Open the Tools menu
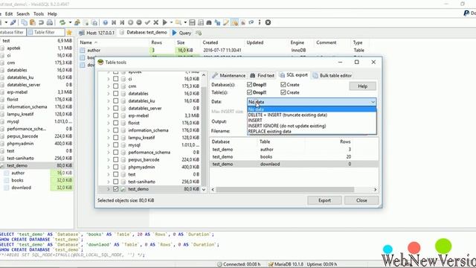 (39, 14)
